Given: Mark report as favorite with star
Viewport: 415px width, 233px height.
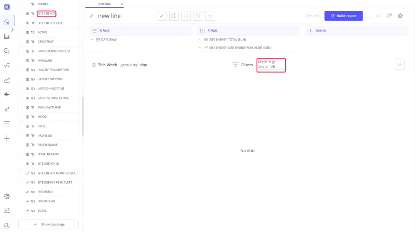Looking at the screenshot, I should click(x=210, y=16).
